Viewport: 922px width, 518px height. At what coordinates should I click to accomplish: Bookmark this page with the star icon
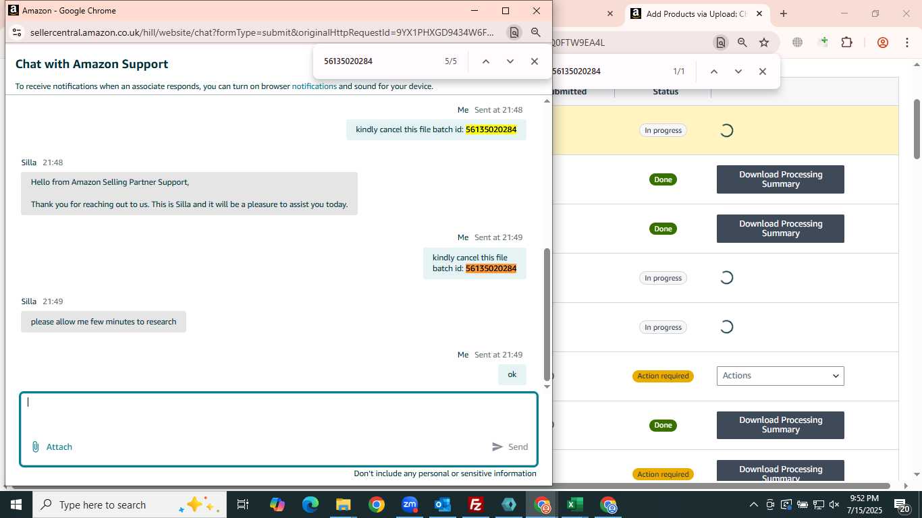pos(764,42)
